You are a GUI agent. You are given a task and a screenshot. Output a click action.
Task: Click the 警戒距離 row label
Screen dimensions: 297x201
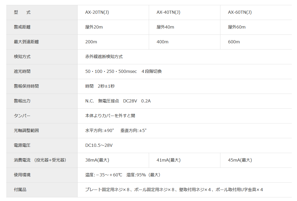pos(22,27)
